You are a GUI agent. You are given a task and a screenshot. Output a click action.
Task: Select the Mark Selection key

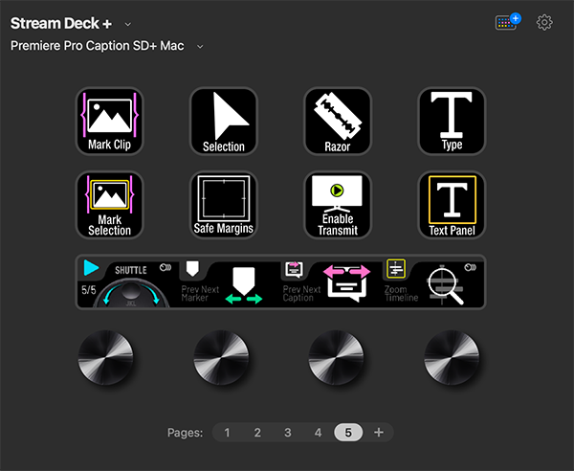click(x=109, y=205)
